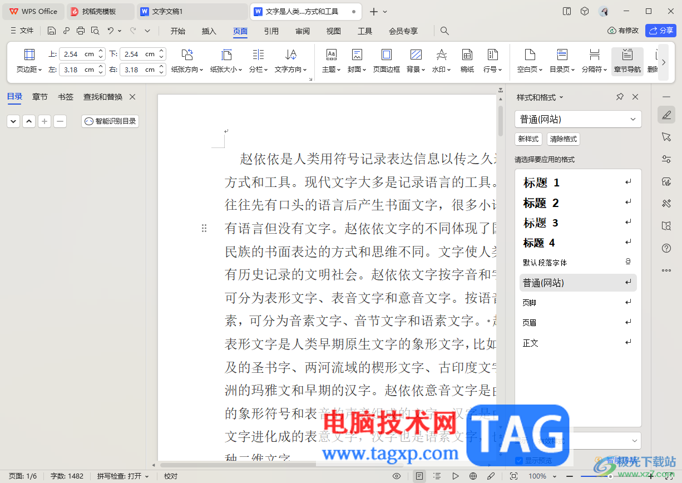Open the settings sliders icon in right sidebar

click(x=666, y=159)
